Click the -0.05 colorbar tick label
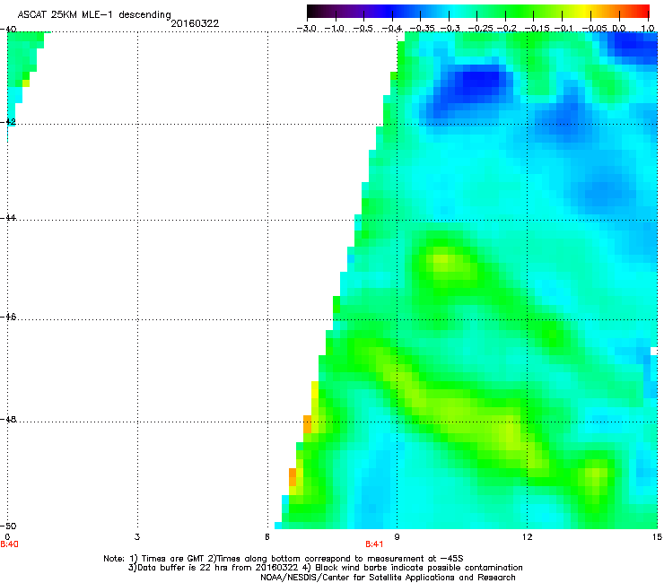This screenshot has height=583, width=664. [x=594, y=29]
